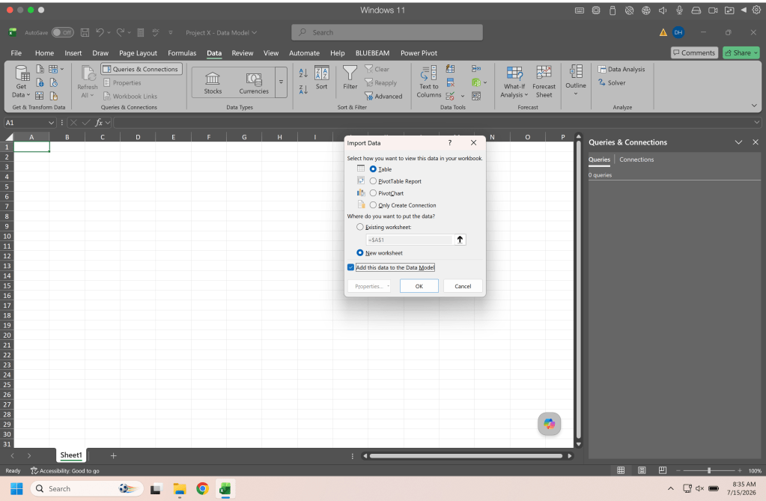Click the horizontal scrollbar of the sheet
The width and height of the screenshot is (766, 501).
(x=466, y=456)
